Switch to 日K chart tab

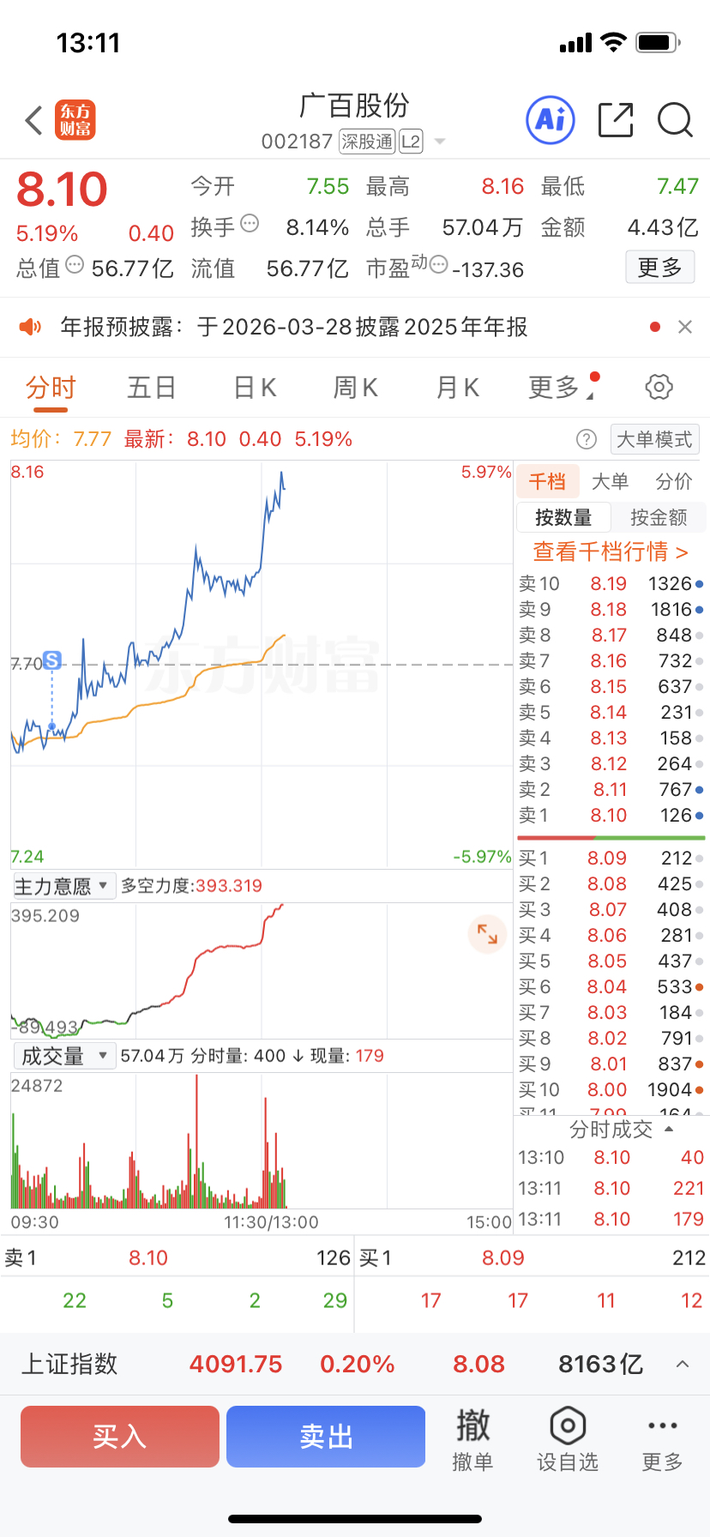pos(255,388)
